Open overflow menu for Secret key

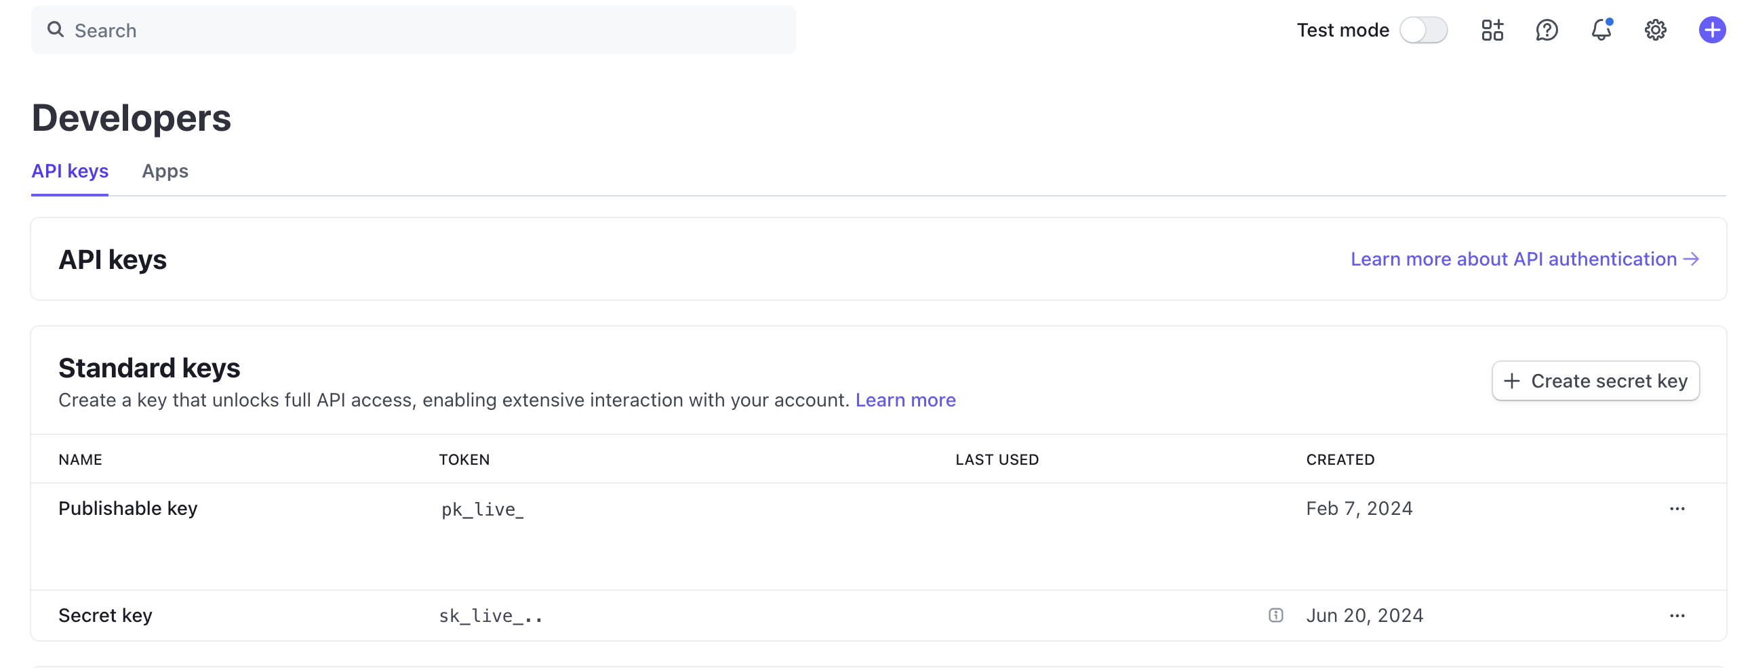(x=1677, y=615)
